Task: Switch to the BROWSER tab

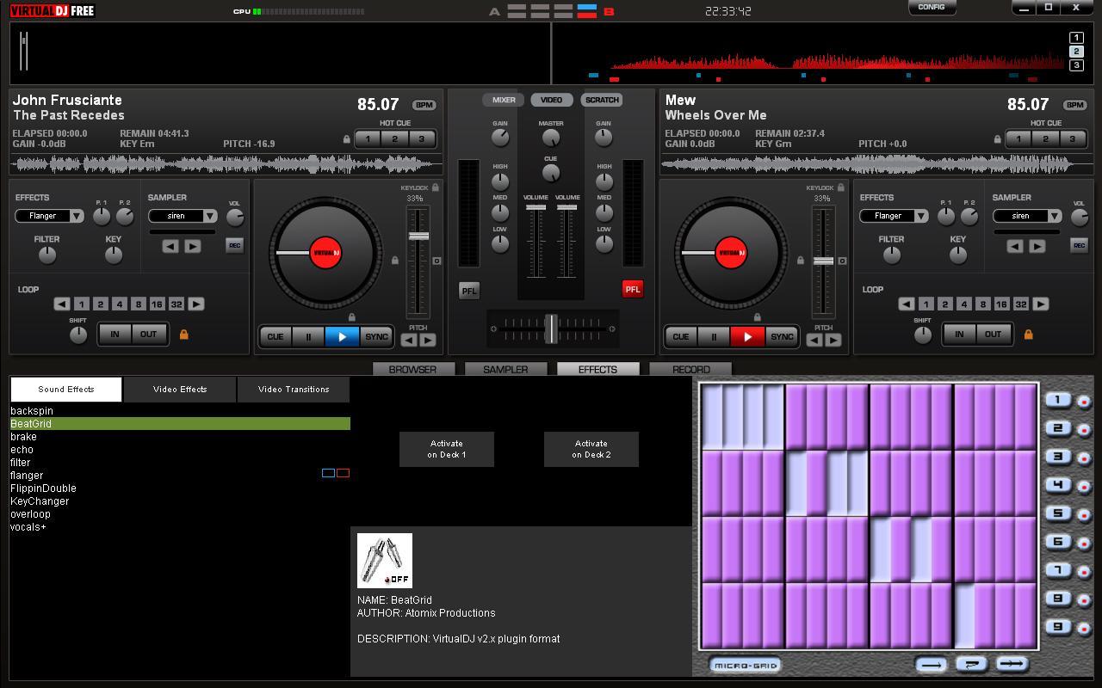Action: coord(414,369)
